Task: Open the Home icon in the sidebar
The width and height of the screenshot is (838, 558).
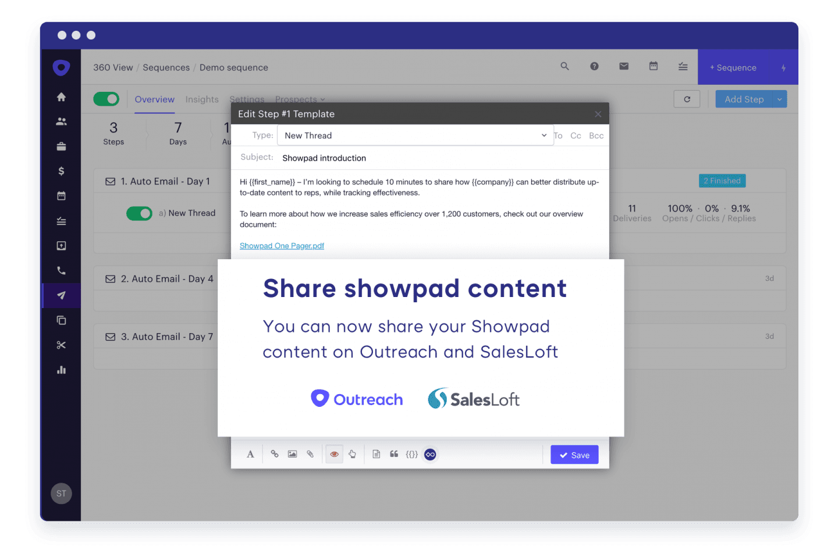Action: (61, 96)
